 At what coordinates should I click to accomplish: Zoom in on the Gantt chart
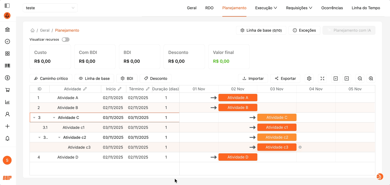(371, 78)
